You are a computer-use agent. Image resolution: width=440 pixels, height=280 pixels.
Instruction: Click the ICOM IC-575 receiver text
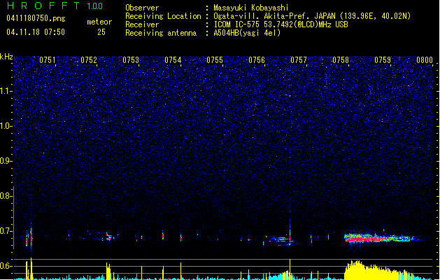coord(281,24)
